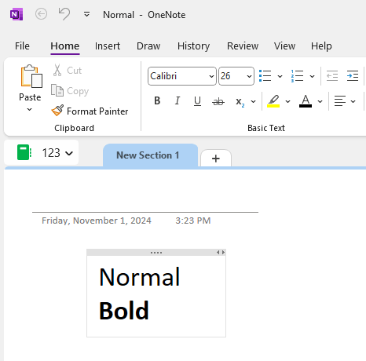Click the Back arrow button
Image resolution: width=366 pixels, height=361 pixels.
point(41,14)
